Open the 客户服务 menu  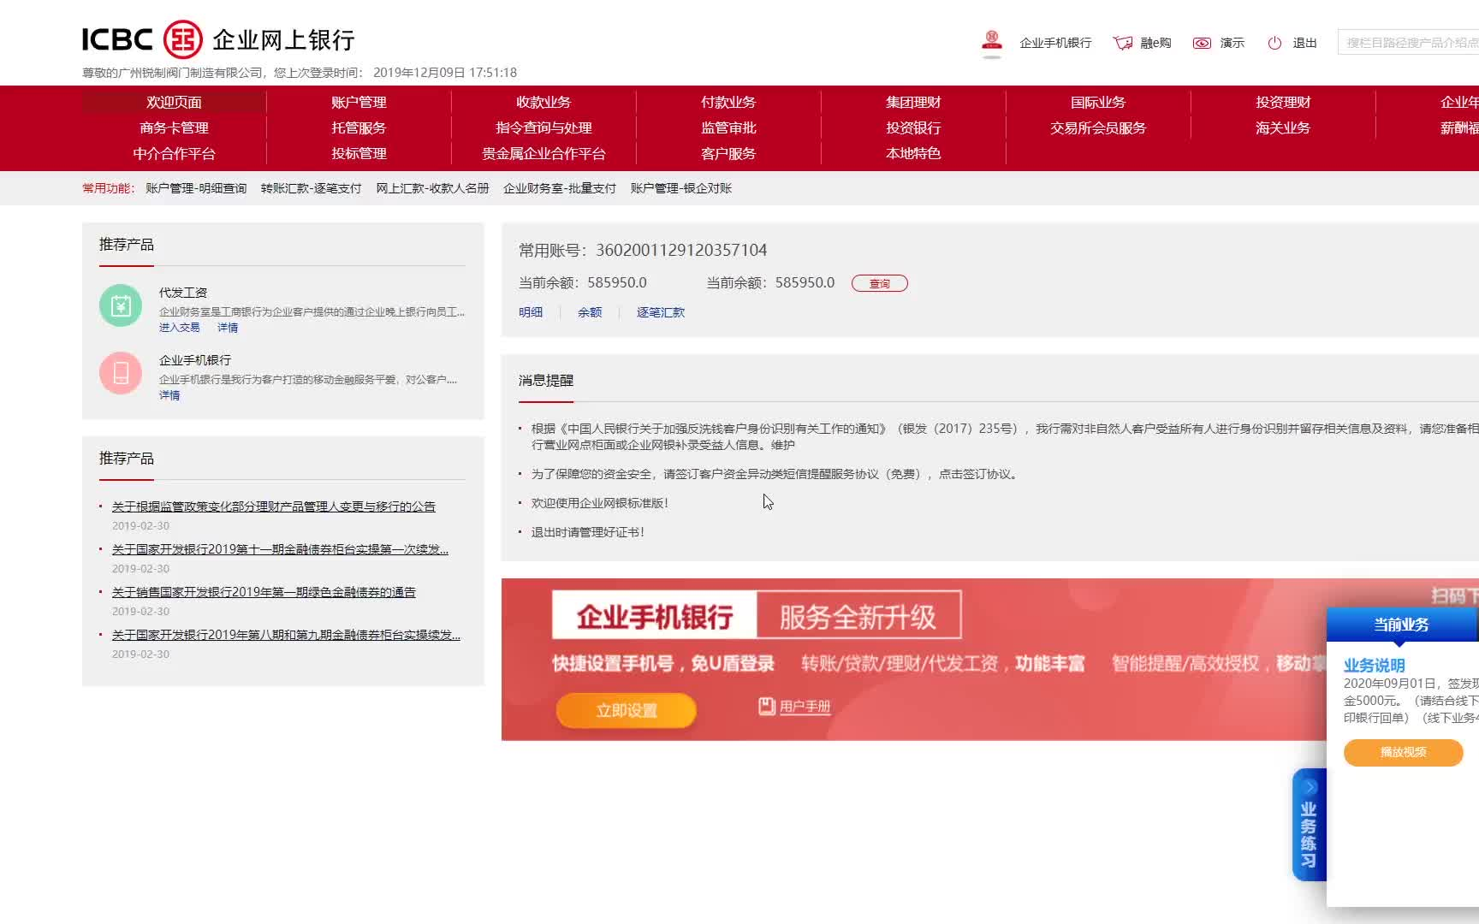tap(728, 153)
